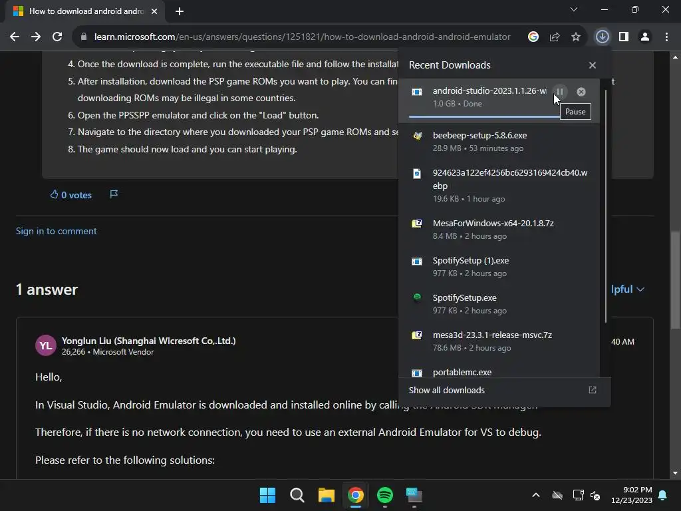Share this page via the share icon
The width and height of the screenshot is (681, 511).
click(555, 37)
